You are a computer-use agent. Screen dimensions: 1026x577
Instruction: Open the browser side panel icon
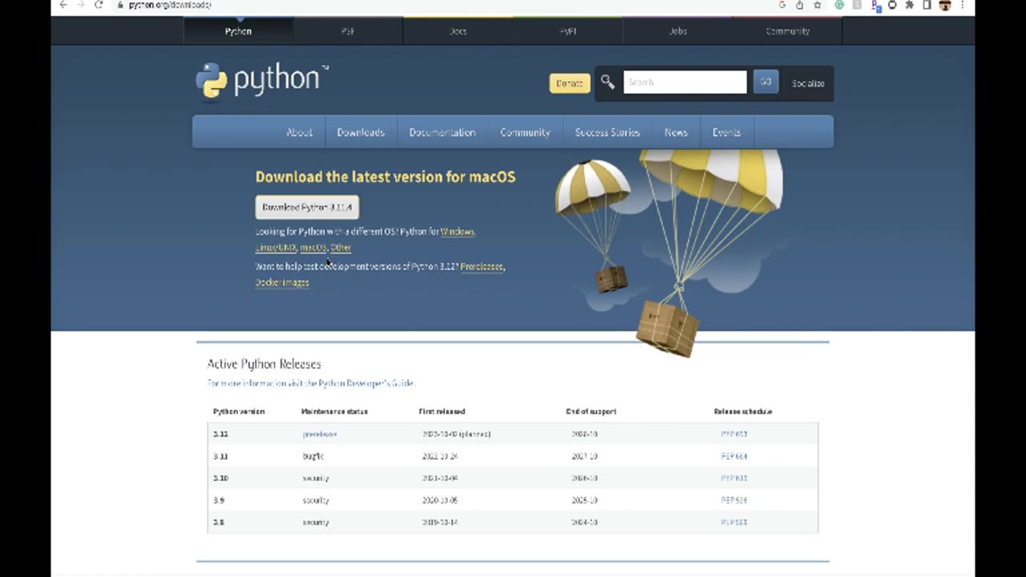tap(927, 5)
